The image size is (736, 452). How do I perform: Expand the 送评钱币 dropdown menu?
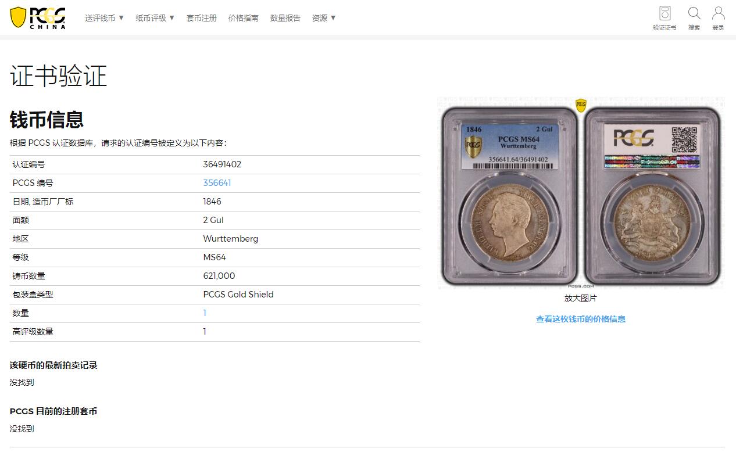tap(105, 18)
